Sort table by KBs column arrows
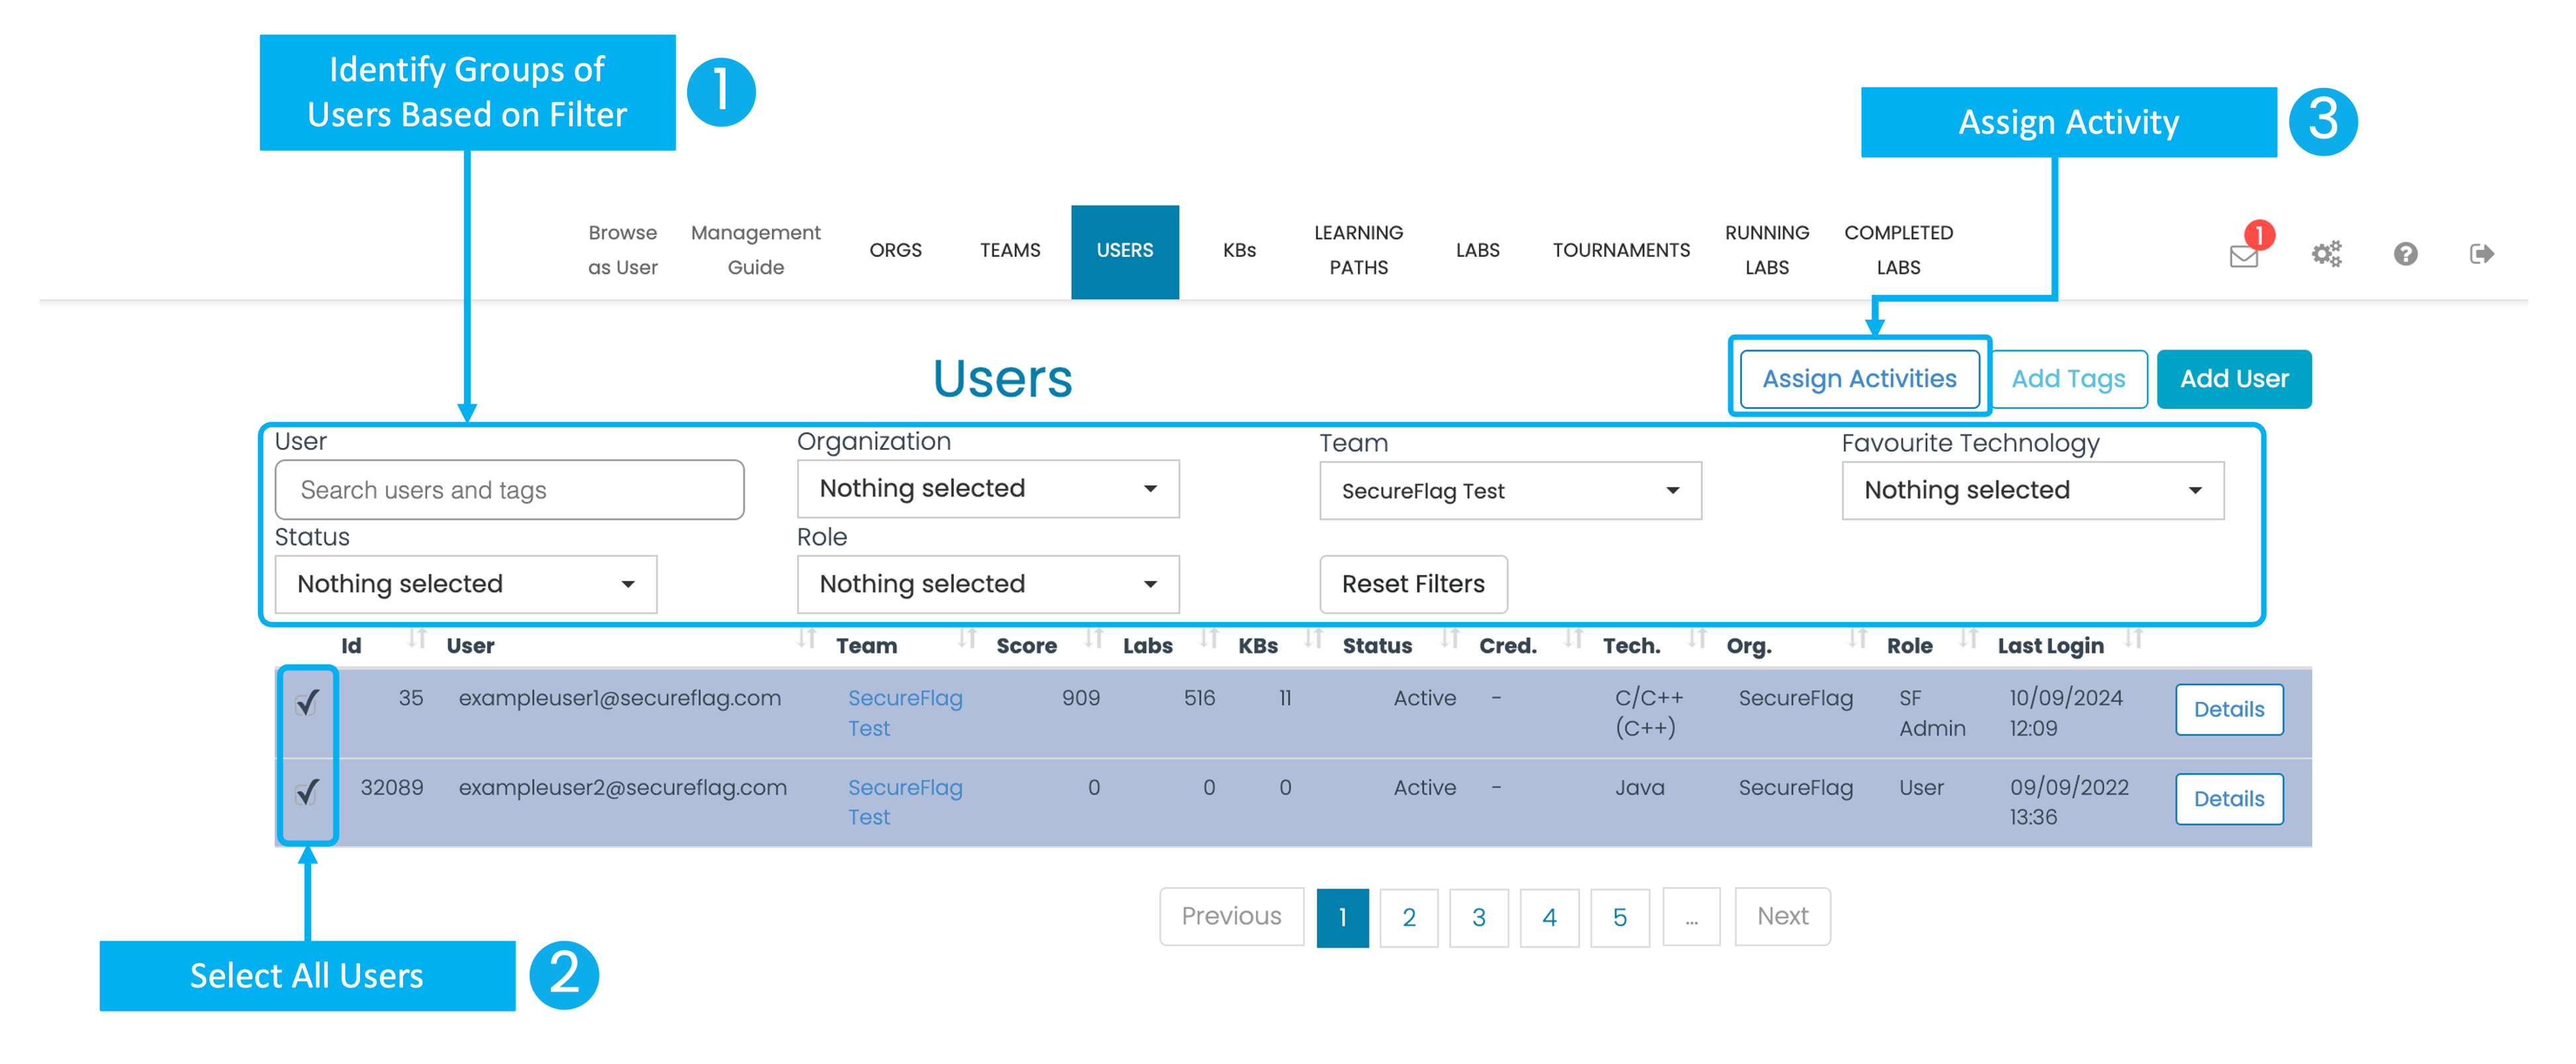Screen dimensions: 2576x1064 click(1314, 637)
